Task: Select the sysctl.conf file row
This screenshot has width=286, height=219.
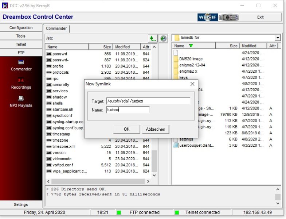Action: tap(65, 116)
